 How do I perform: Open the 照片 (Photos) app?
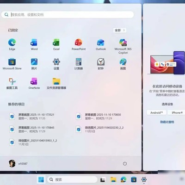tap(34, 64)
